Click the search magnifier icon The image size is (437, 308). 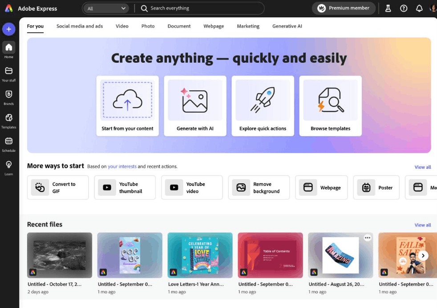click(x=144, y=8)
